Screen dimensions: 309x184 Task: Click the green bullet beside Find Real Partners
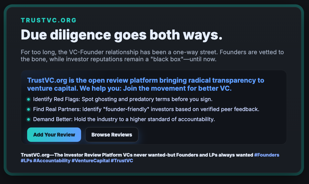point(28,109)
